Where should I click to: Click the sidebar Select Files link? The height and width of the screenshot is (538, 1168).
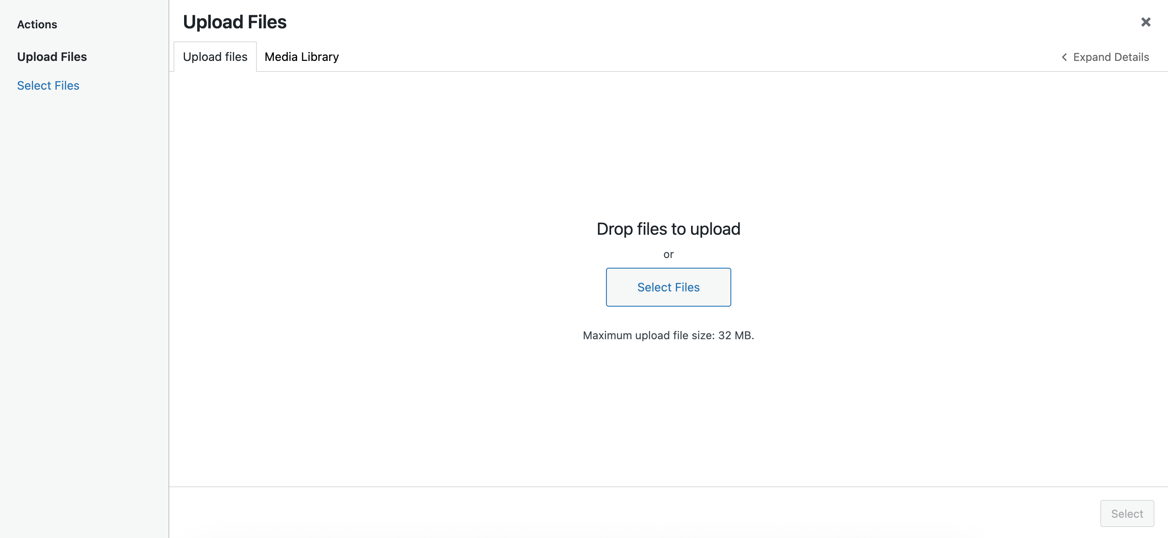48,86
